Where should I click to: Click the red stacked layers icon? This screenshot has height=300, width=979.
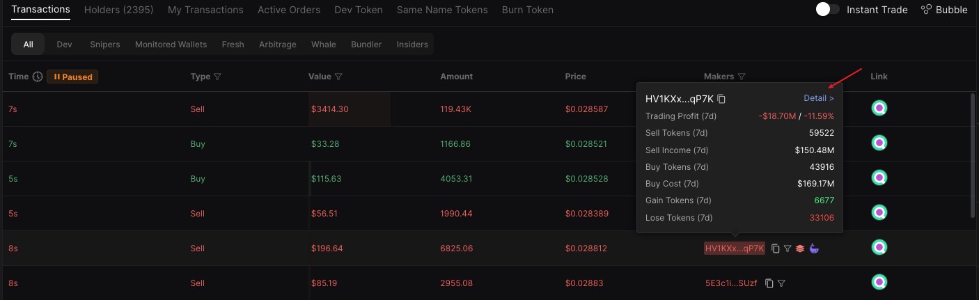point(800,248)
